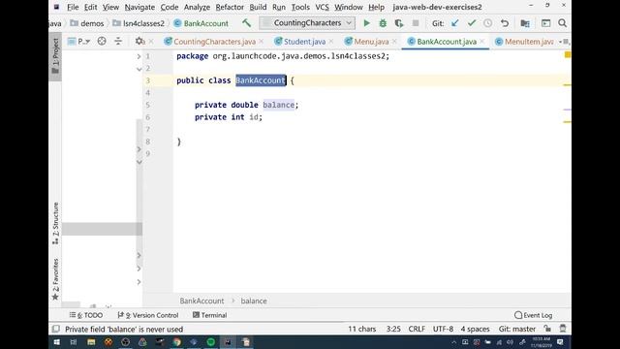Open the Build menu

pyautogui.click(x=258, y=7)
